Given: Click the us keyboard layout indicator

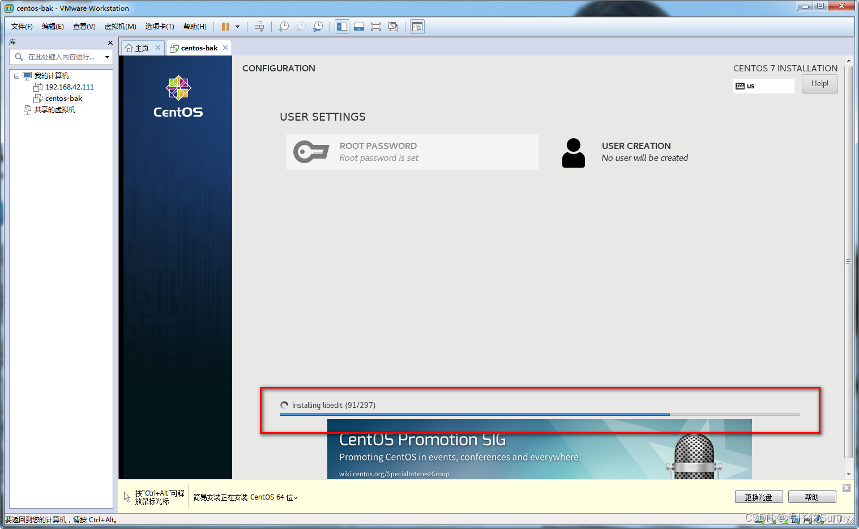Looking at the screenshot, I should 763,86.
